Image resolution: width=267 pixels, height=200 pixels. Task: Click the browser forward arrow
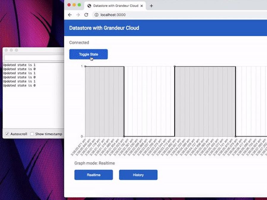[x=78, y=15]
